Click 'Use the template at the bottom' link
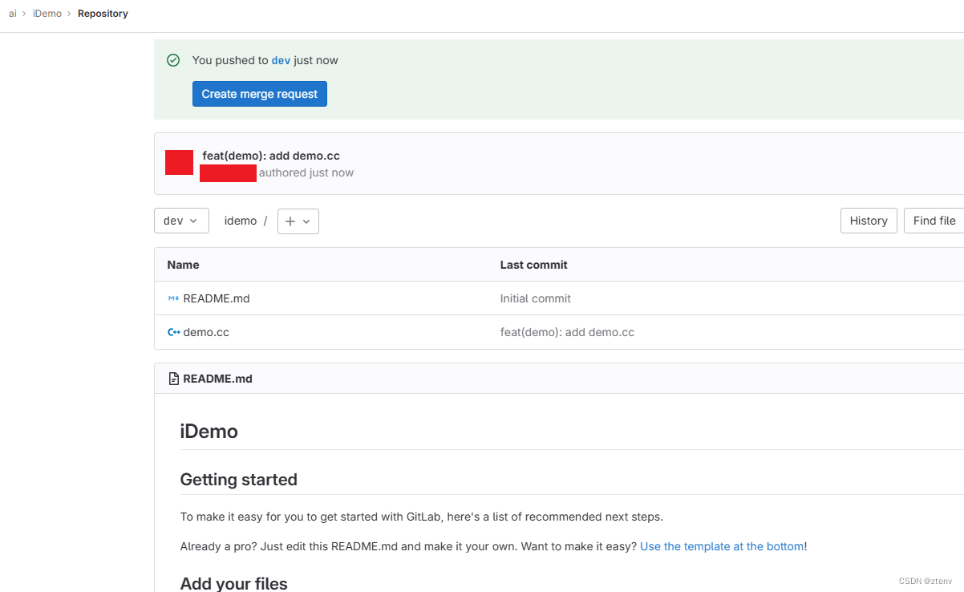The height and width of the screenshot is (592, 964). pyautogui.click(x=722, y=546)
